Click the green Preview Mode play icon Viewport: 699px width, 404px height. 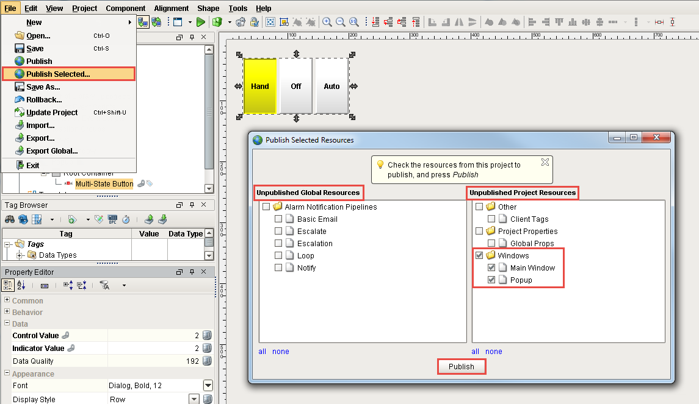point(200,22)
